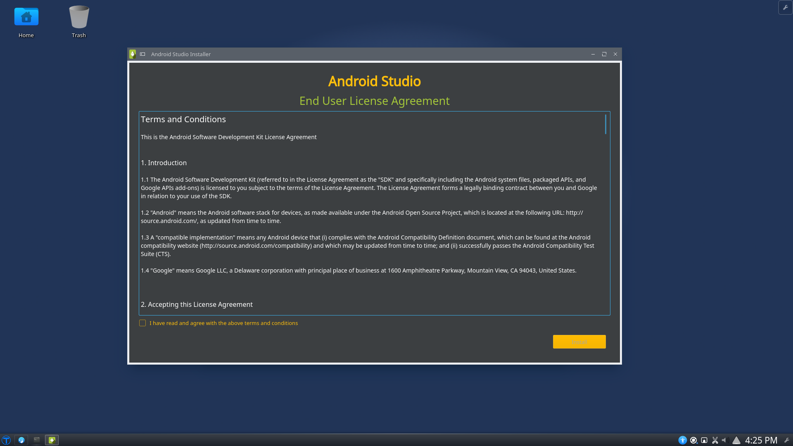Click the '2. Accepting this License Agreement' heading

[x=197, y=304]
